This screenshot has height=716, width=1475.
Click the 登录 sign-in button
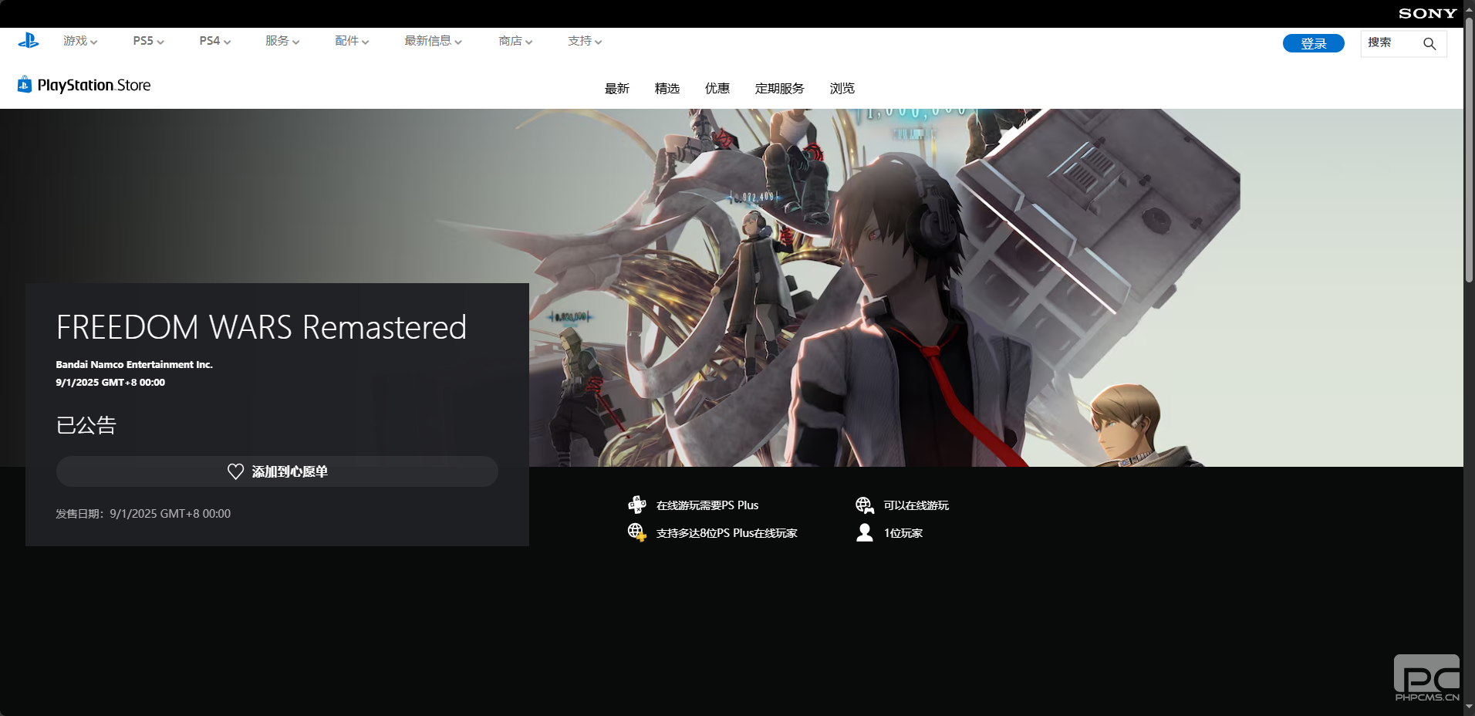[x=1314, y=43]
